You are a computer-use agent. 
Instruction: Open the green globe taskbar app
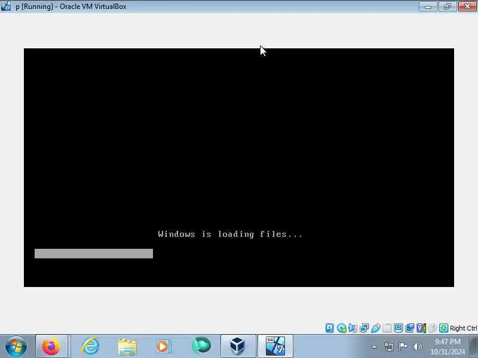click(x=201, y=346)
